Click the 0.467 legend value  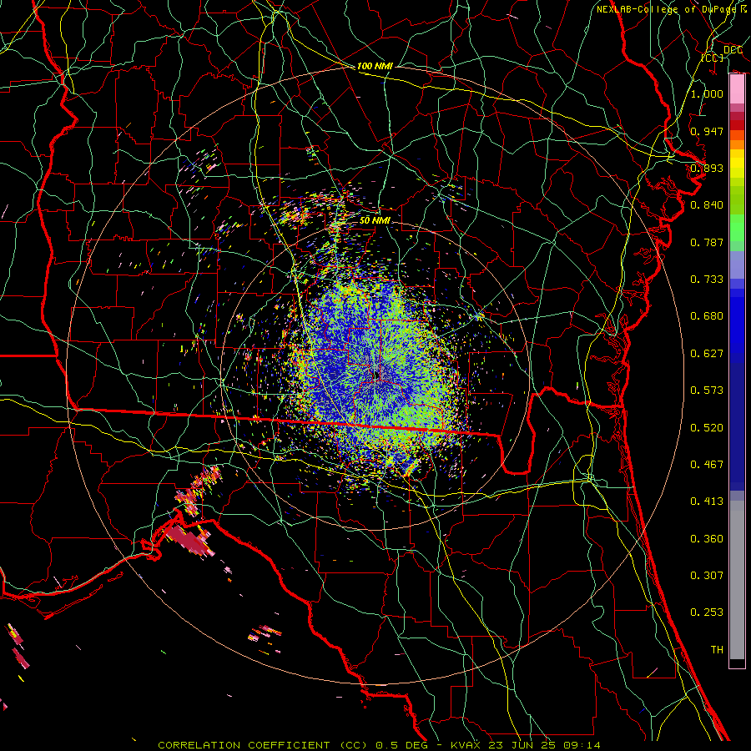707,465
